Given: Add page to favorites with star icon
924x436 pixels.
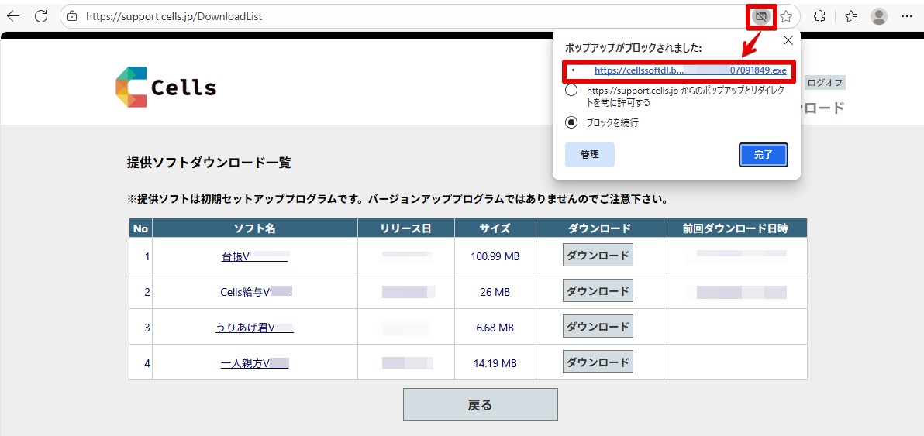Looking at the screenshot, I should 786,16.
